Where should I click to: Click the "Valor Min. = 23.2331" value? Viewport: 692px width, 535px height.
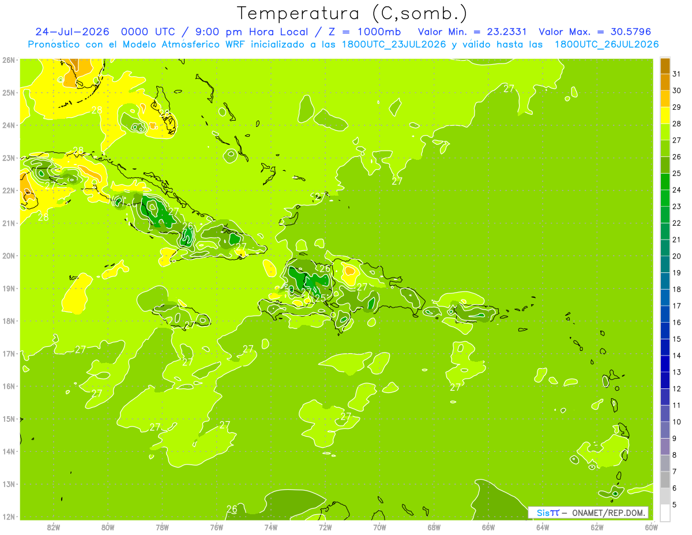click(473, 32)
